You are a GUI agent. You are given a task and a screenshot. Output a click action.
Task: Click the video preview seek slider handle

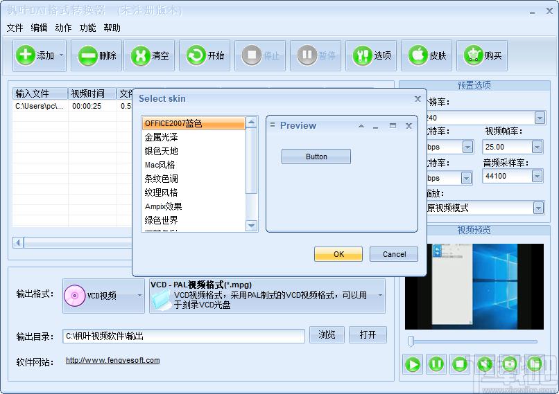(411, 341)
